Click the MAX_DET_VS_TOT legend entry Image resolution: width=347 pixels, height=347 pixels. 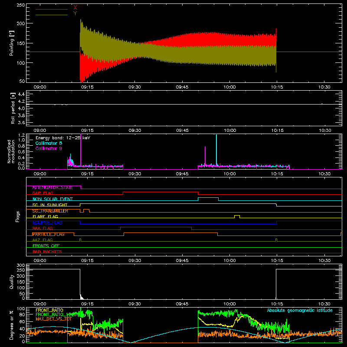tap(54, 319)
